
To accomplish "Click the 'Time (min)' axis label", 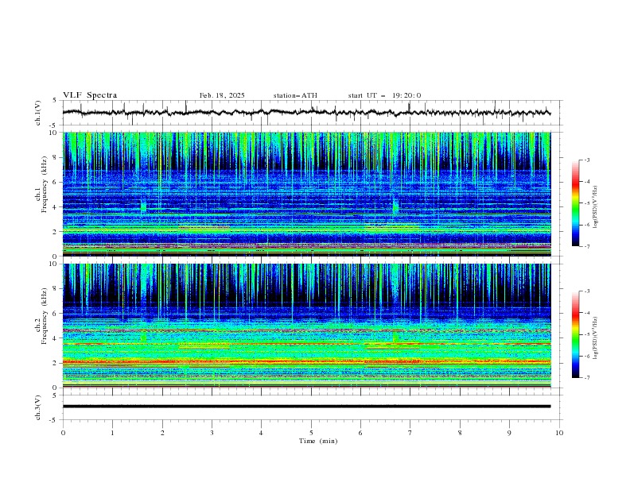I will coord(318,441).
